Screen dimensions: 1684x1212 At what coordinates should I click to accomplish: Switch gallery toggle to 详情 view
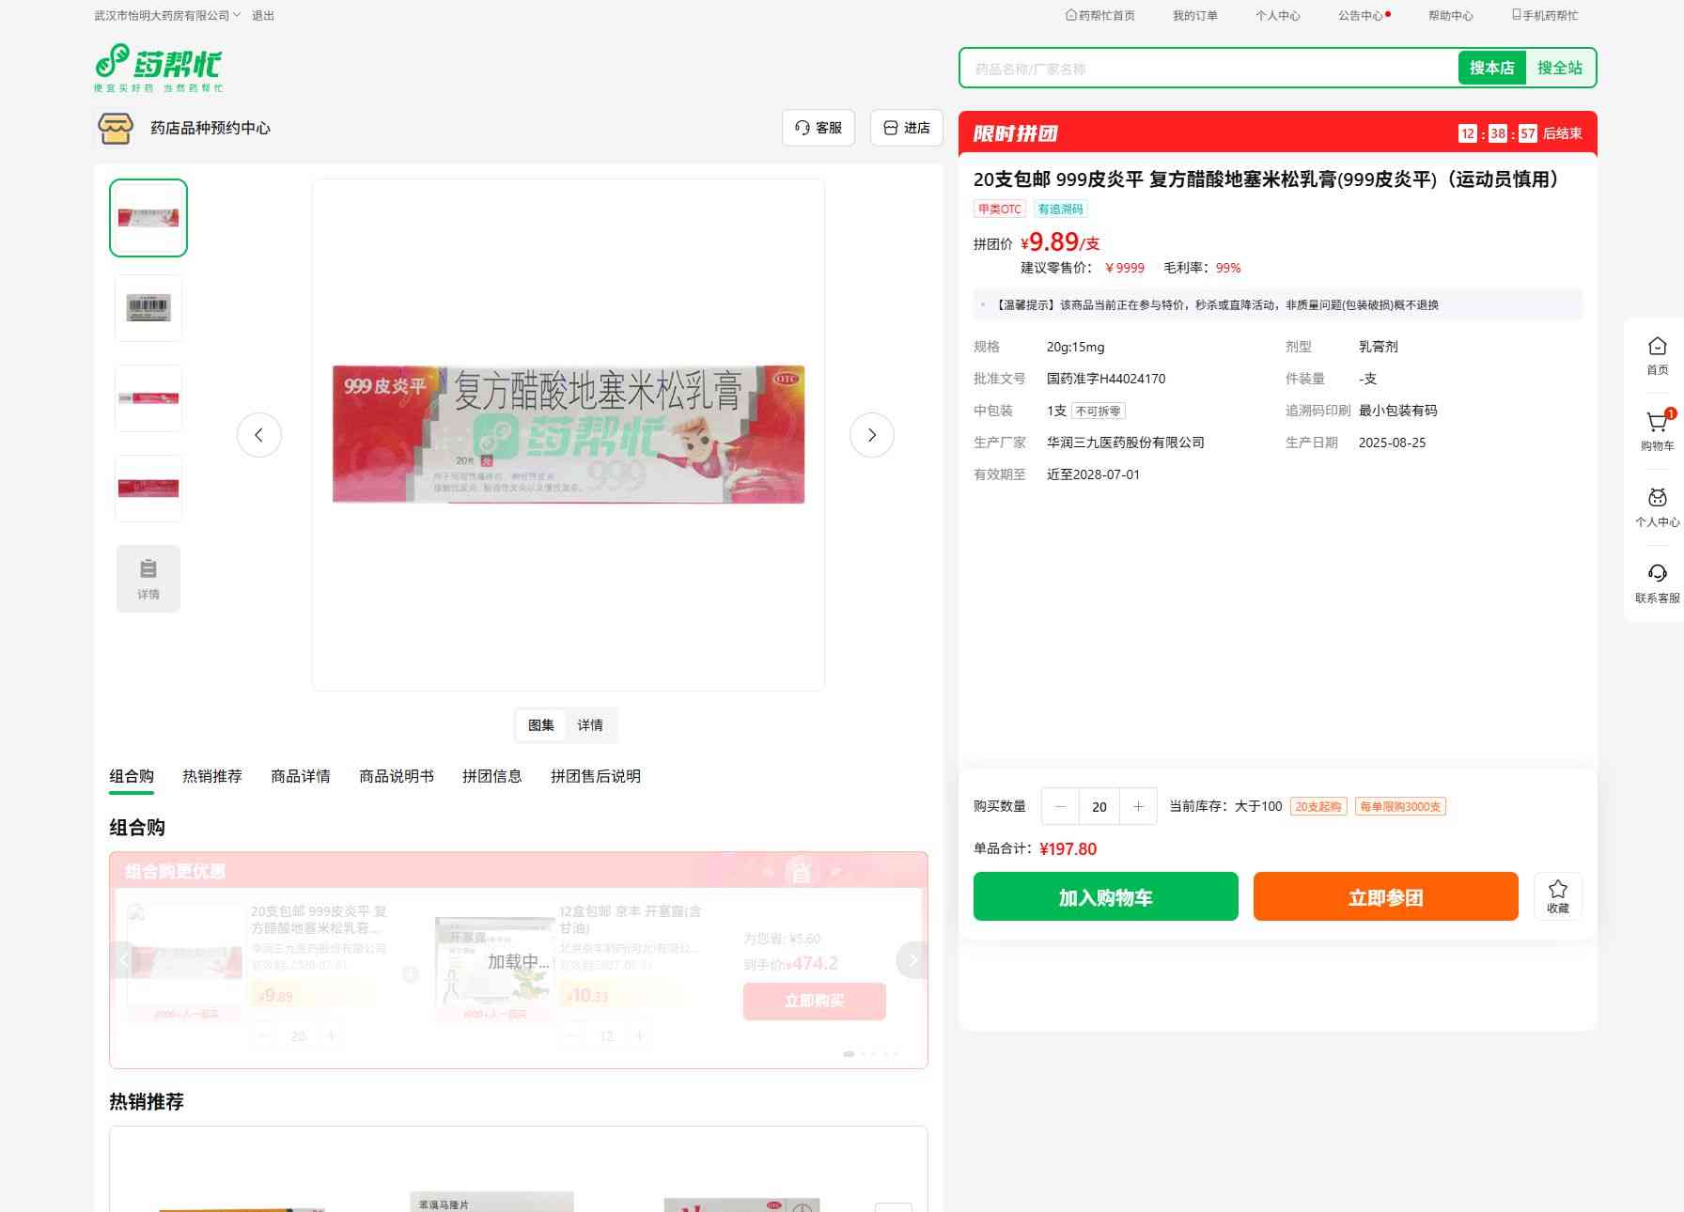pos(590,725)
